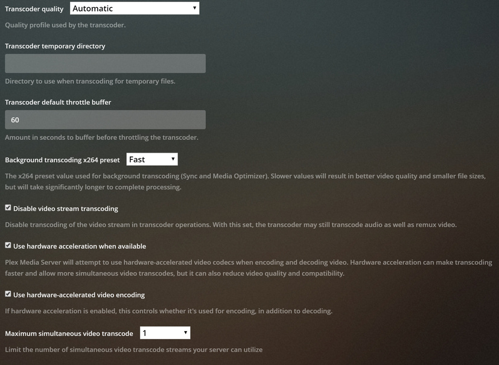The width and height of the screenshot is (499, 365).
Task: Click 'Amount in seconds to buffer' description
Action: [101, 138]
